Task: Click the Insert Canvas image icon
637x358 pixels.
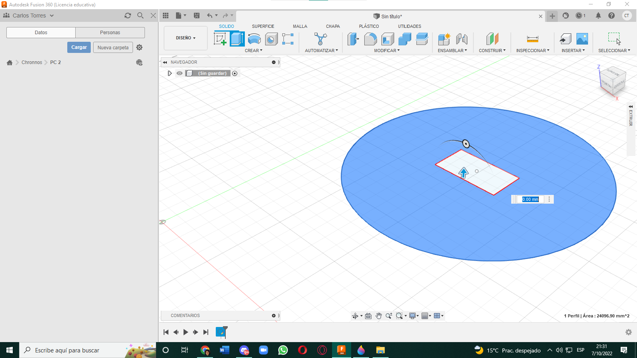Action: tap(582, 39)
